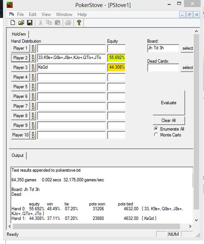Screen dimensions: 204x244
Task: Click the main panel's vertical scrollbar down arrow
Action: click(x=196, y=220)
